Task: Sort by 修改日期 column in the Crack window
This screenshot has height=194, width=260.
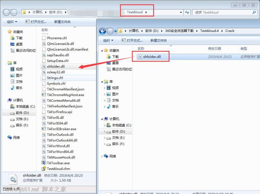Action: coord(214,48)
